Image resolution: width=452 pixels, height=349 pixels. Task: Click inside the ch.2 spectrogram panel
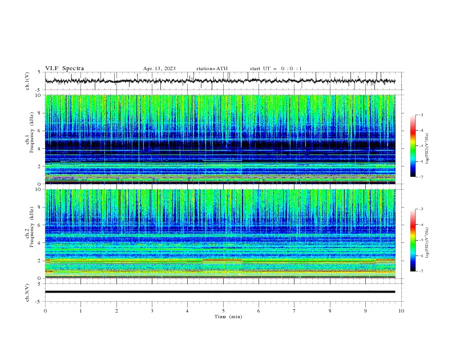(x=220, y=234)
